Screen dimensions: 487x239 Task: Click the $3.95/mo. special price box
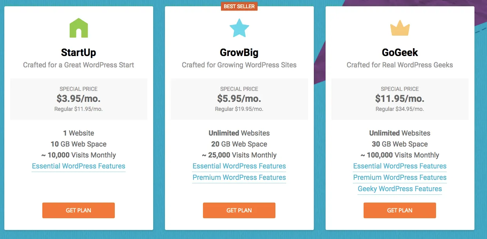[x=78, y=99]
